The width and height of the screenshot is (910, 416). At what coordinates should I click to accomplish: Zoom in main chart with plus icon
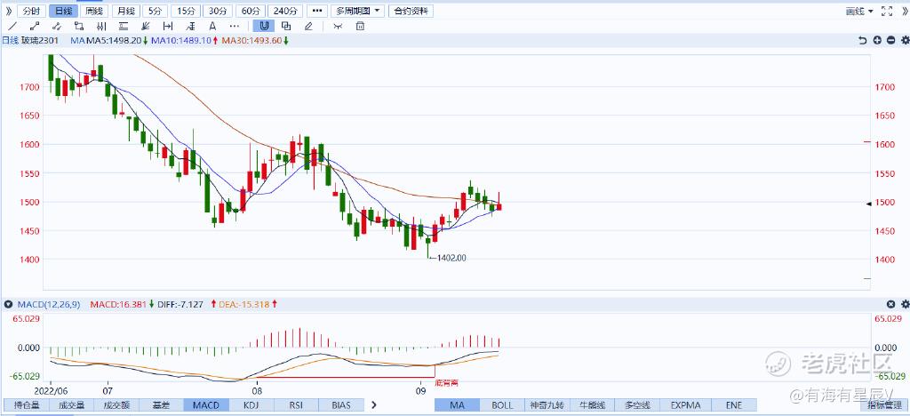click(877, 40)
